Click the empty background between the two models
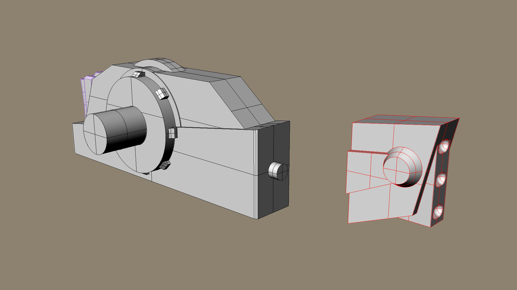The image size is (517, 290). pos(318,166)
